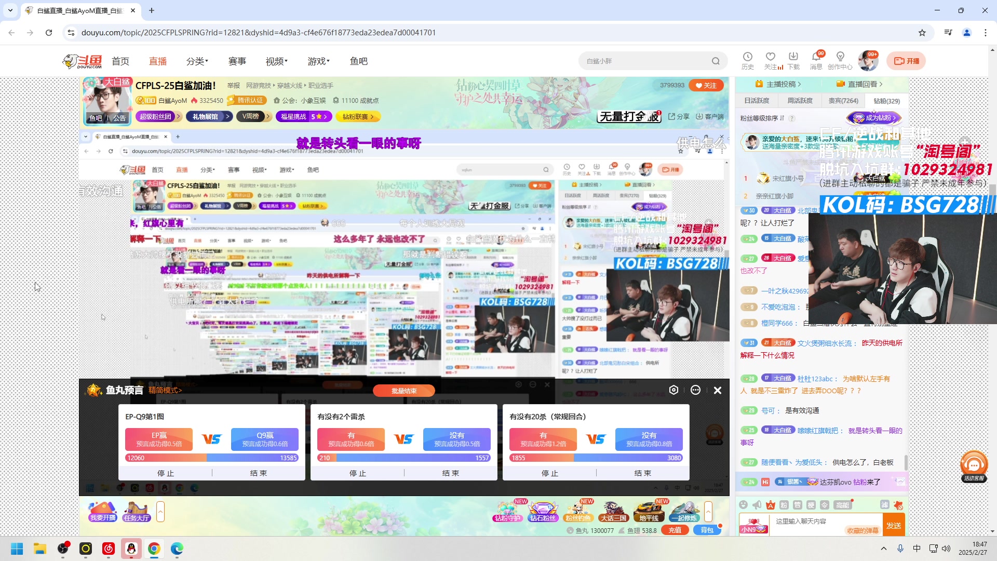Click 批量结束 button
This screenshot has height=561, width=997.
click(403, 391)
